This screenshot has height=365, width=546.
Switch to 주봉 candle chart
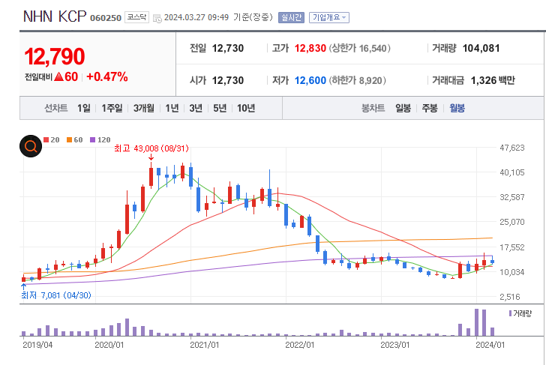[x=430, y=108]
